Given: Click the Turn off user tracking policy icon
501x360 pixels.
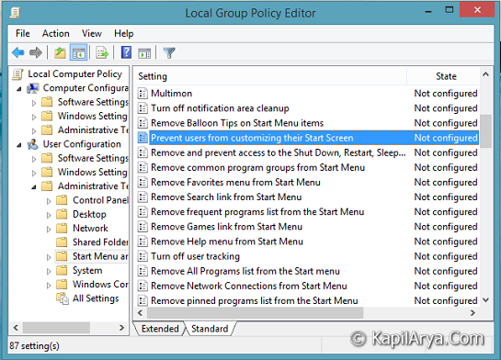Looking at the screenshot, I should pyautogui.click(x=142, y=256).
